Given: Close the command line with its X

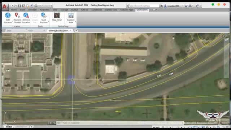Looking at the screenshot, I should pos(51,123).
